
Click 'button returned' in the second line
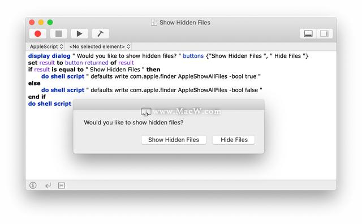click(87, 63)
